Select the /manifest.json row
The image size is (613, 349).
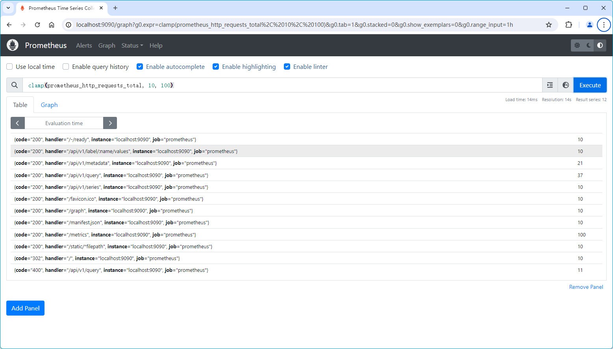tap(306, 222)
